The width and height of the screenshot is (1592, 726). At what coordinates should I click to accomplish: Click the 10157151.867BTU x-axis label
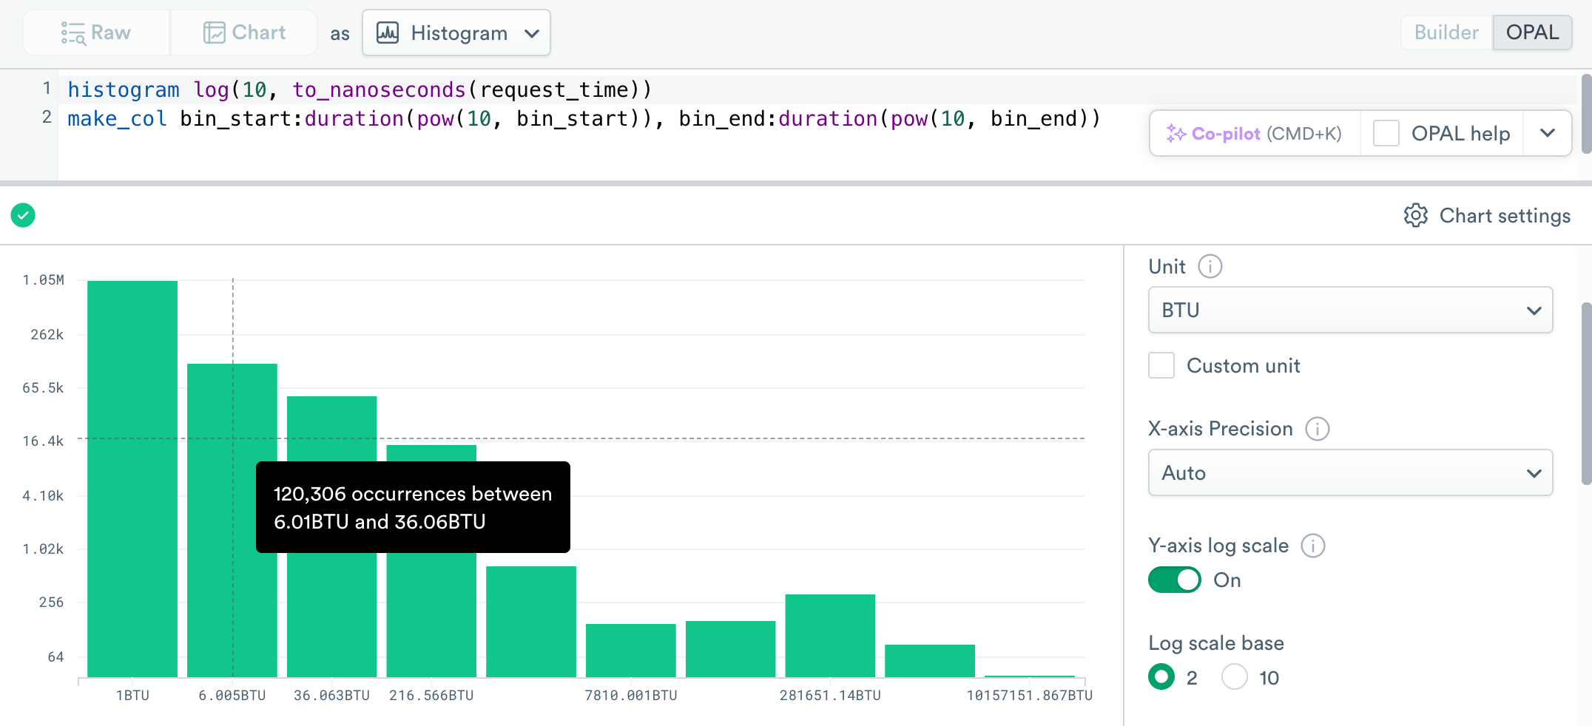(x=1029, y=695)
